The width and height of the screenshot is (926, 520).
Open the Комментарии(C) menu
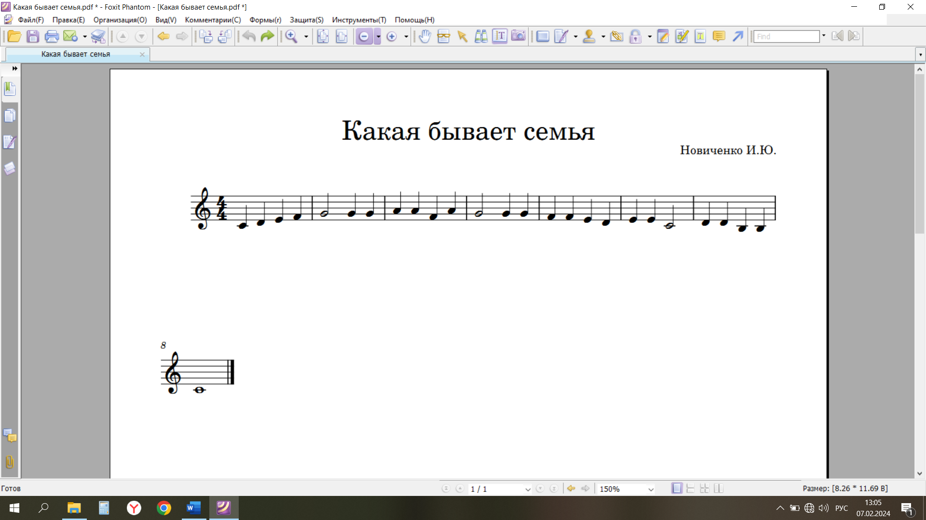click(213, 20)
